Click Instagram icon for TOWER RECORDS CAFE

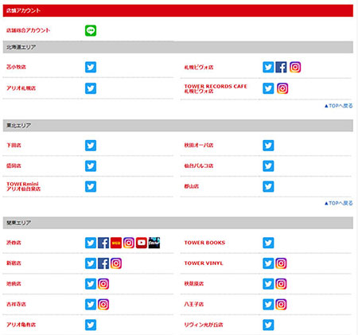pyautogui.click(x=282, y=88)
